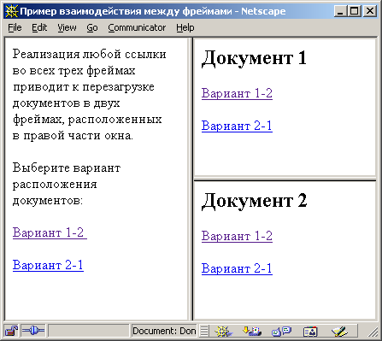
Task: Open the Communicator menu
Action: 137,27
